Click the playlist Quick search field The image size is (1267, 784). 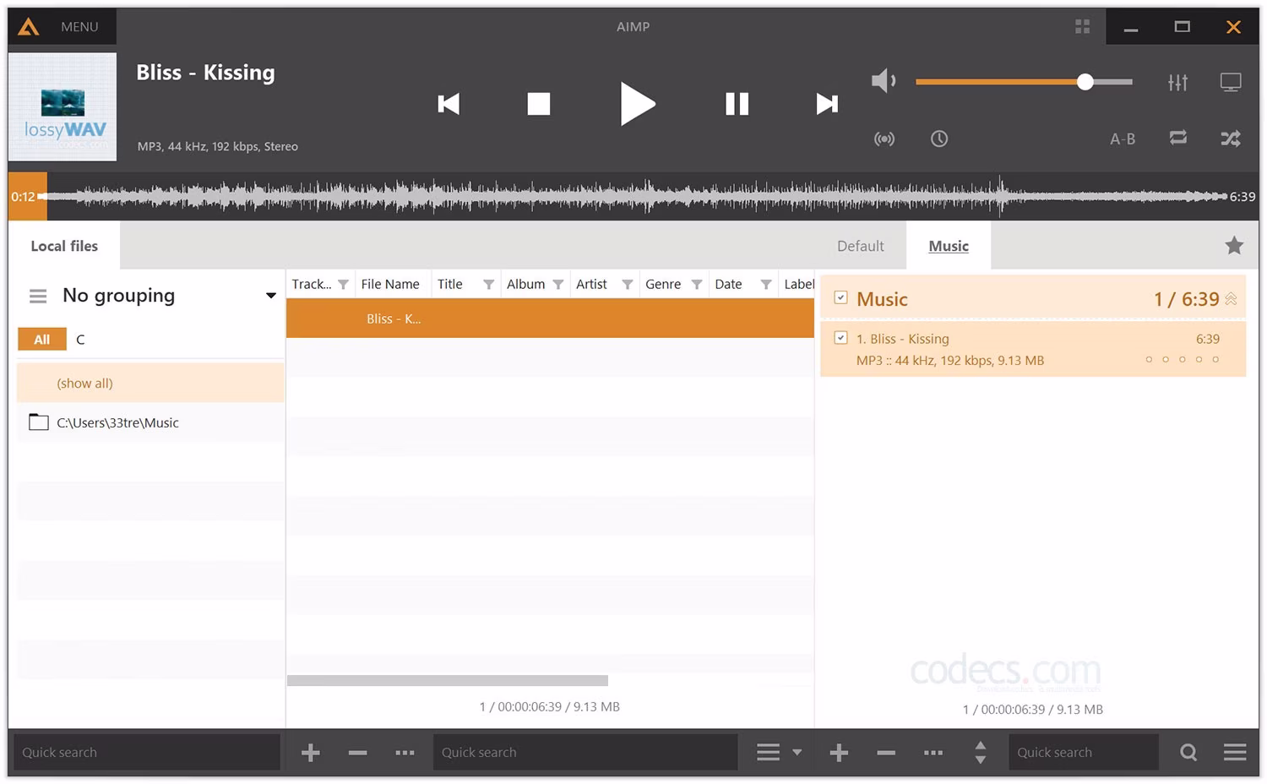tap(1084, 752)
